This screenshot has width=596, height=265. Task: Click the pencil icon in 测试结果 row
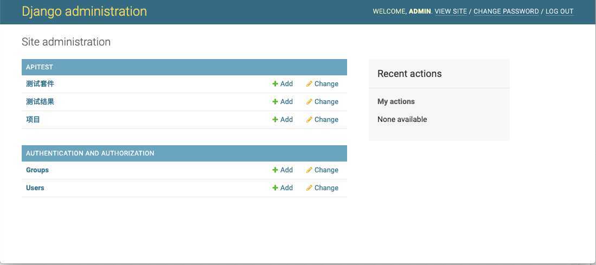coord(310,102)
